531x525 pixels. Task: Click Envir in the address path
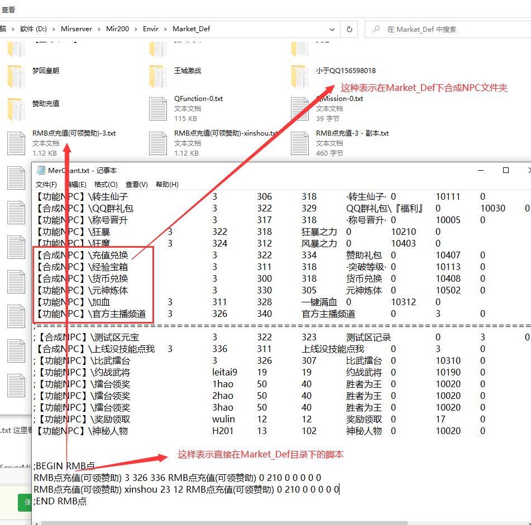[x=151, y=29]
